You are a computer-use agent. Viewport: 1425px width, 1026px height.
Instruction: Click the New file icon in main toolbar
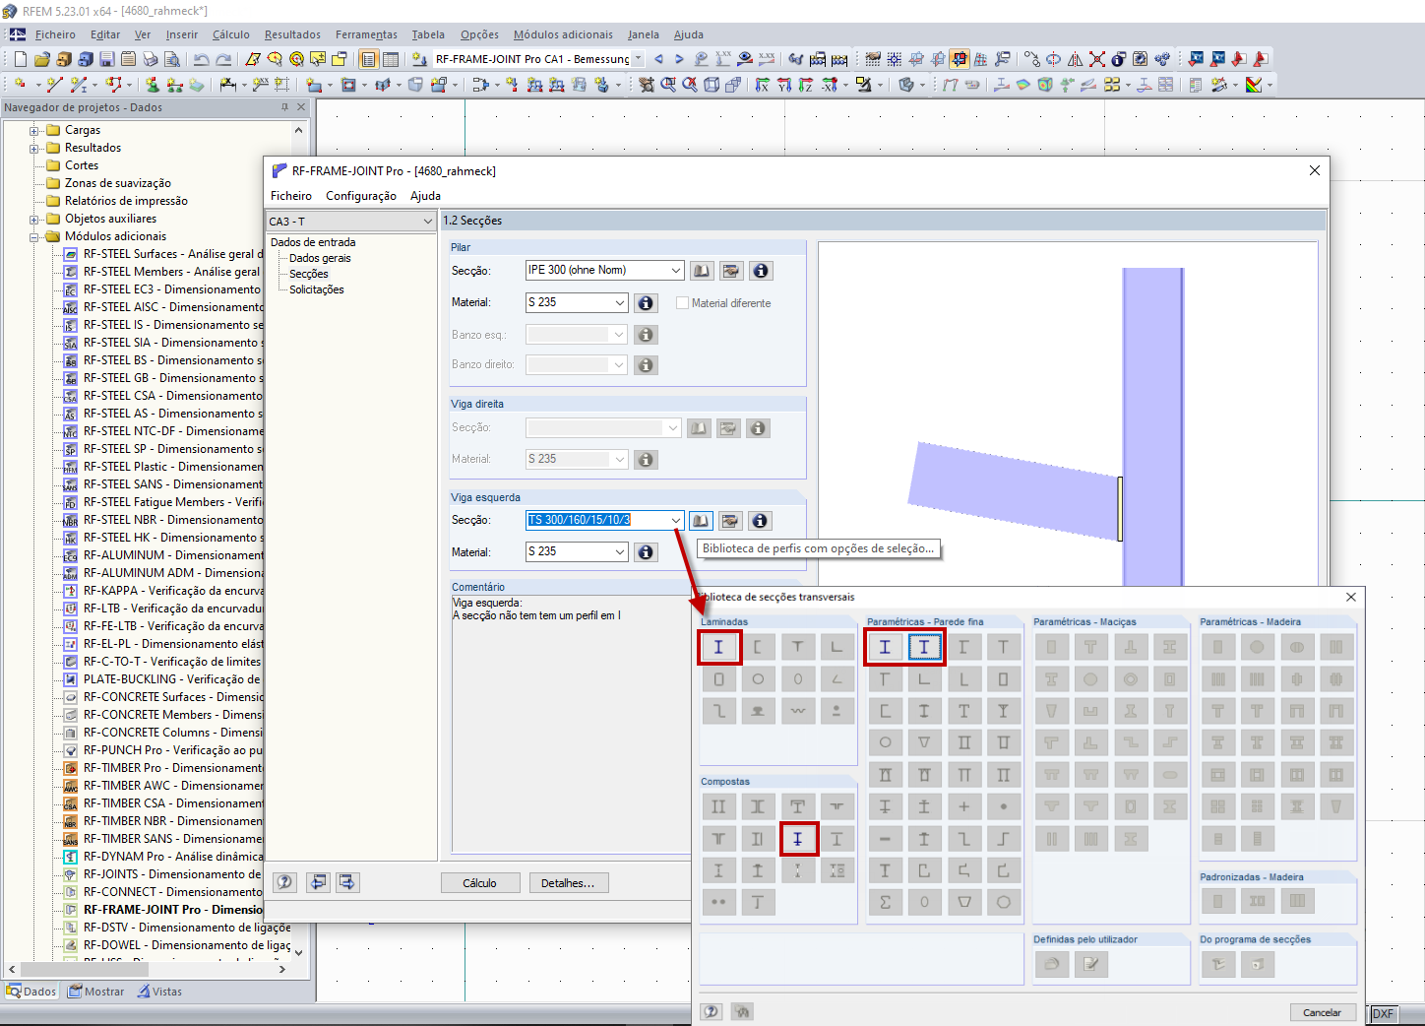(20, 59)
